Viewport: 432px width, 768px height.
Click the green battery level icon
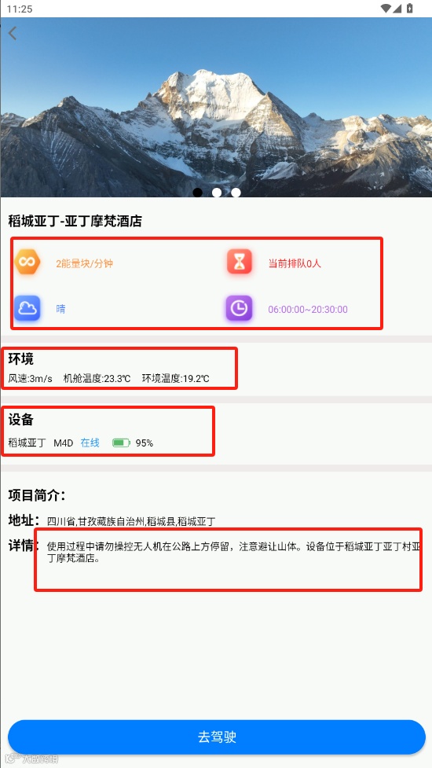coord(121,443)
